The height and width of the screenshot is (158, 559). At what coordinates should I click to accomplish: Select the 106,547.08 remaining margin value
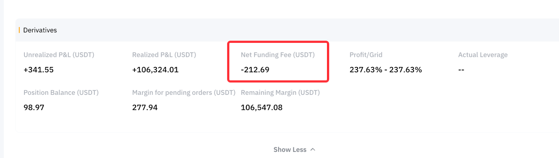click(261, 108)
